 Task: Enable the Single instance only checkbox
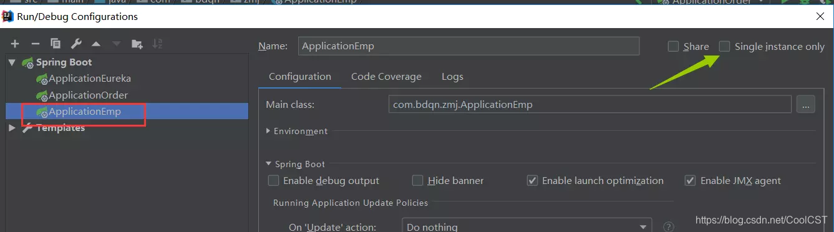[x=724, y=46]
